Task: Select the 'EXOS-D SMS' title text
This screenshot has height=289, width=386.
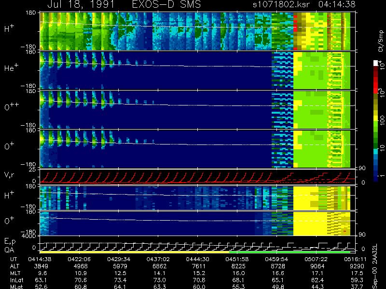Action: [166, 4]
